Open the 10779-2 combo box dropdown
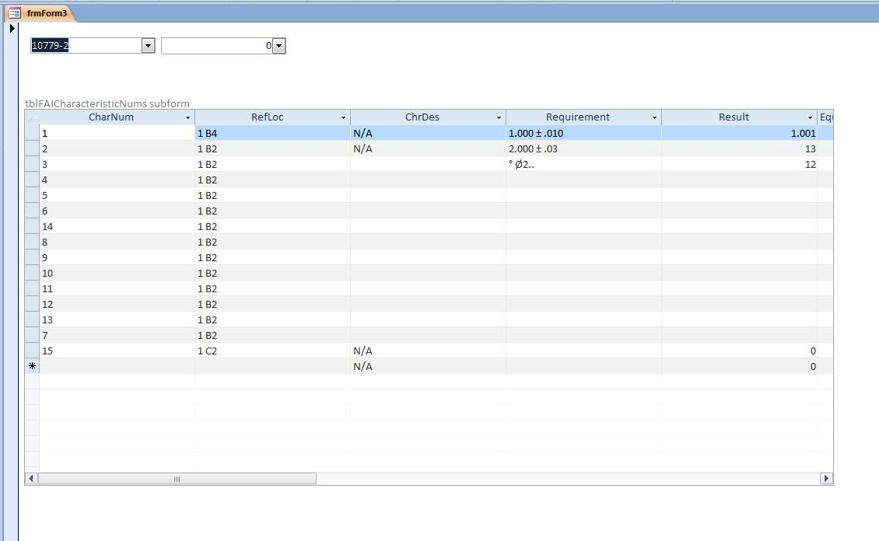Screen dimensions: 879x541 pos(148,46)
